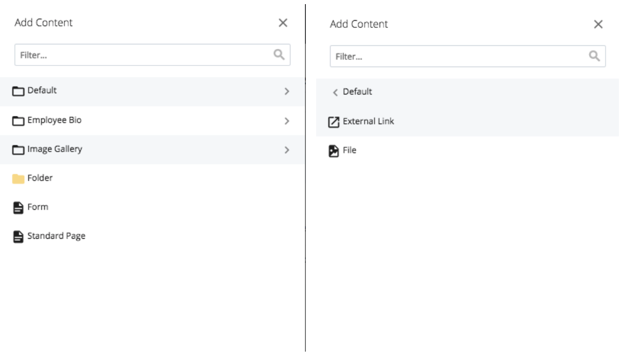
Task: Click the Form document icon
Action: 18,208
